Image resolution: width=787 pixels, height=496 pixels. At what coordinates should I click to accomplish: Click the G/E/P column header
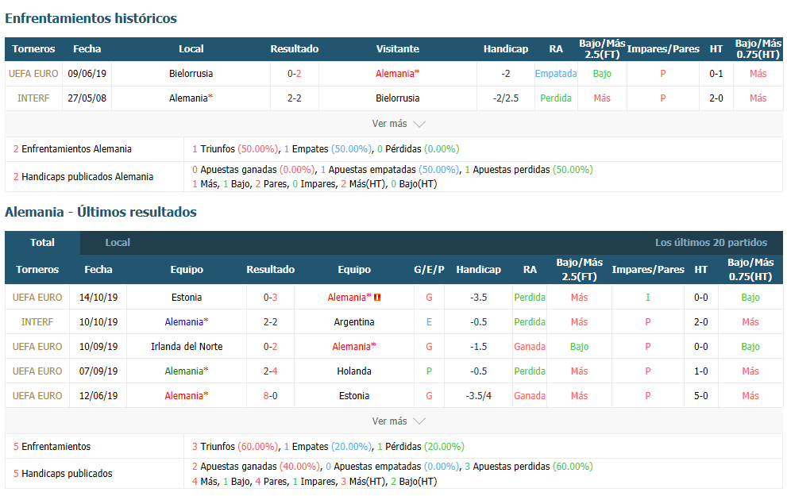tap(429, 269)
